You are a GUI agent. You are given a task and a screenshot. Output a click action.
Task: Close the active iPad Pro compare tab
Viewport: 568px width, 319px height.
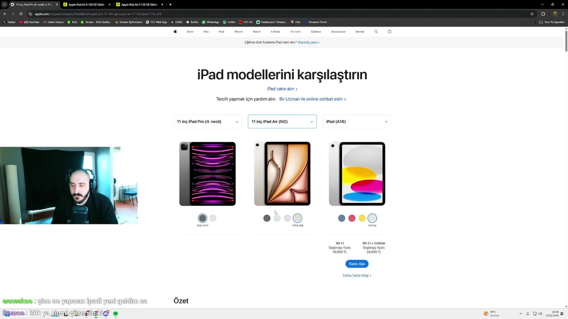(x=56, y=4)
